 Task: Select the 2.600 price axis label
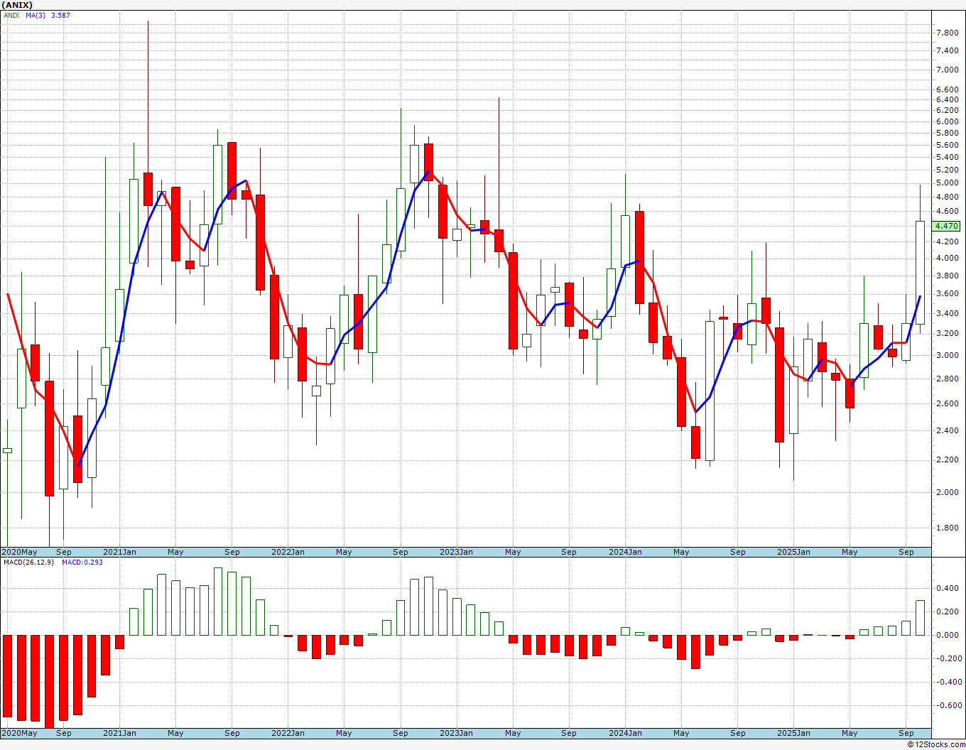coord(947,403)
